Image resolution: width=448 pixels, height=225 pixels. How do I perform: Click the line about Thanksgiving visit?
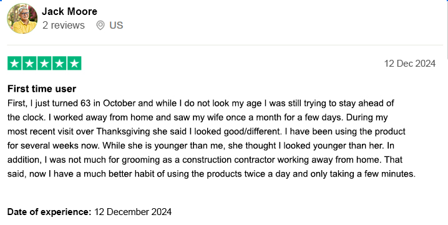coord(207,132)
